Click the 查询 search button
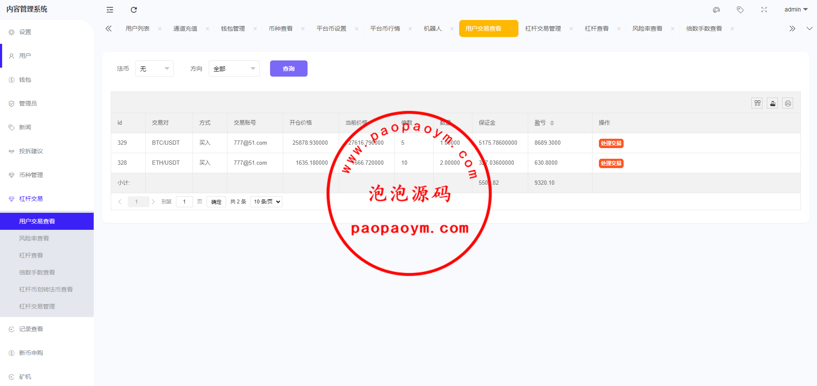 pyautogui.click(x=289, y=69)
